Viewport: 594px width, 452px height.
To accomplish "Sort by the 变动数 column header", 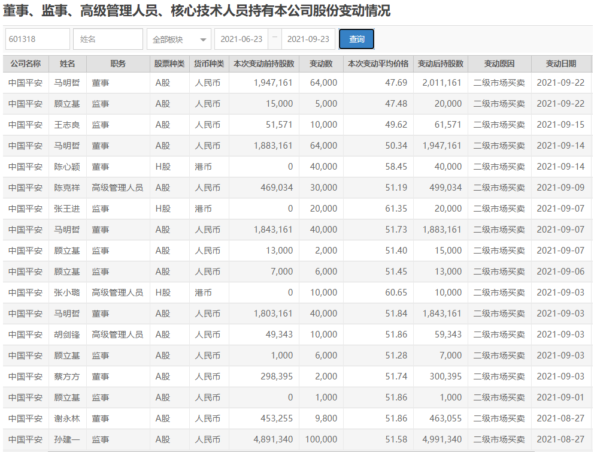I will pyautogui.click(x=321, y=64).
